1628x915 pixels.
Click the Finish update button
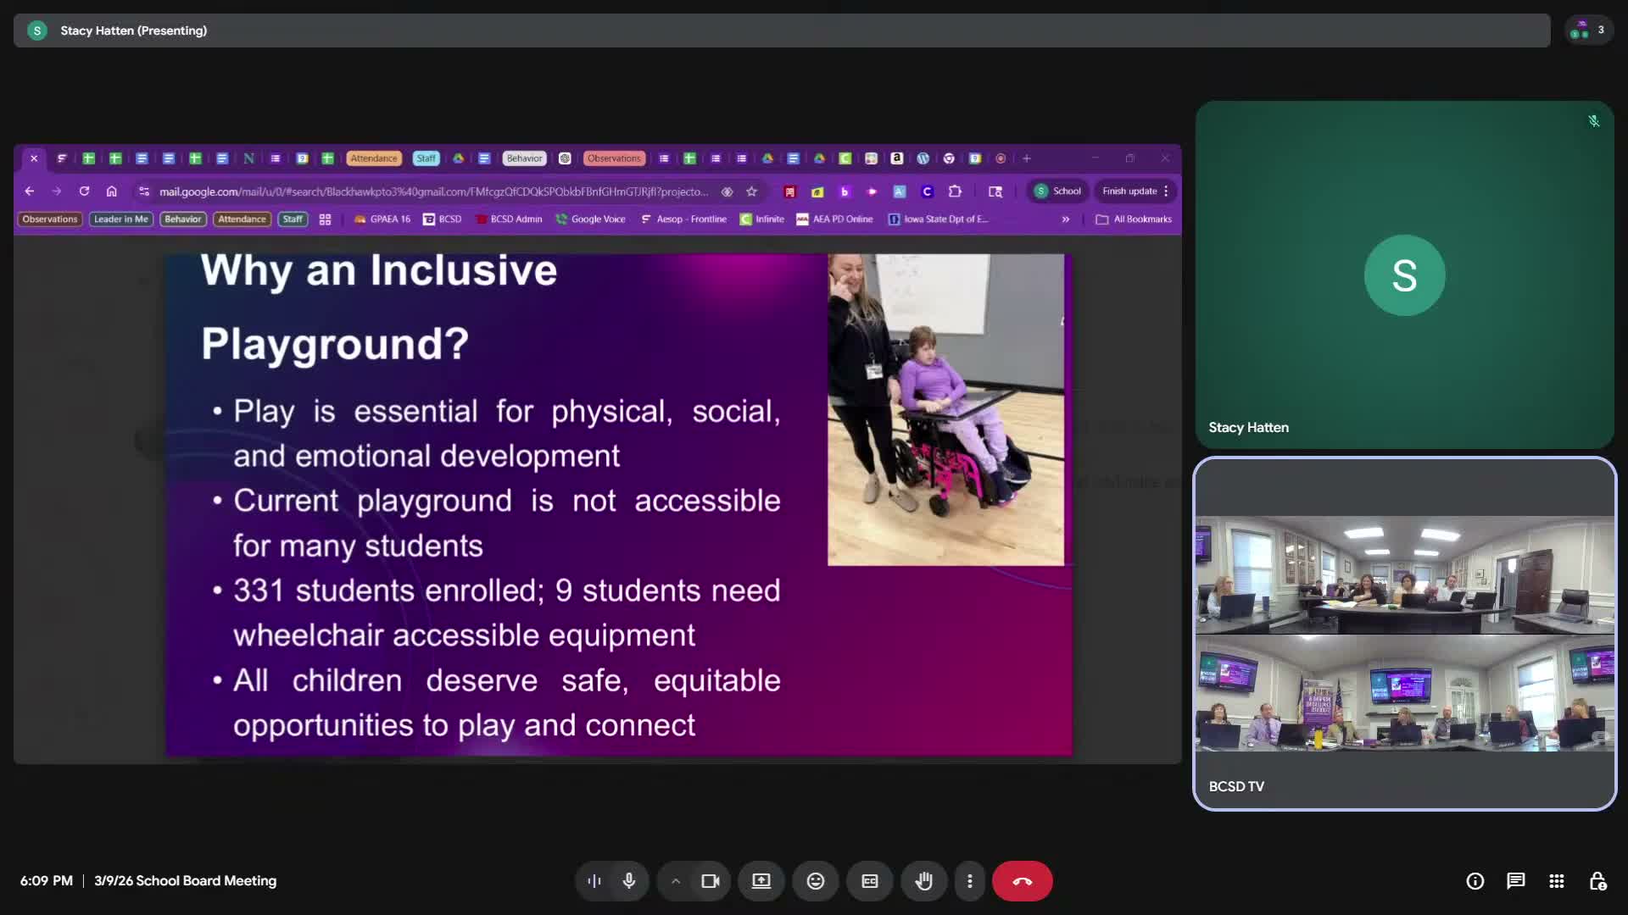pyautogui.click(x=1129, y=191)
